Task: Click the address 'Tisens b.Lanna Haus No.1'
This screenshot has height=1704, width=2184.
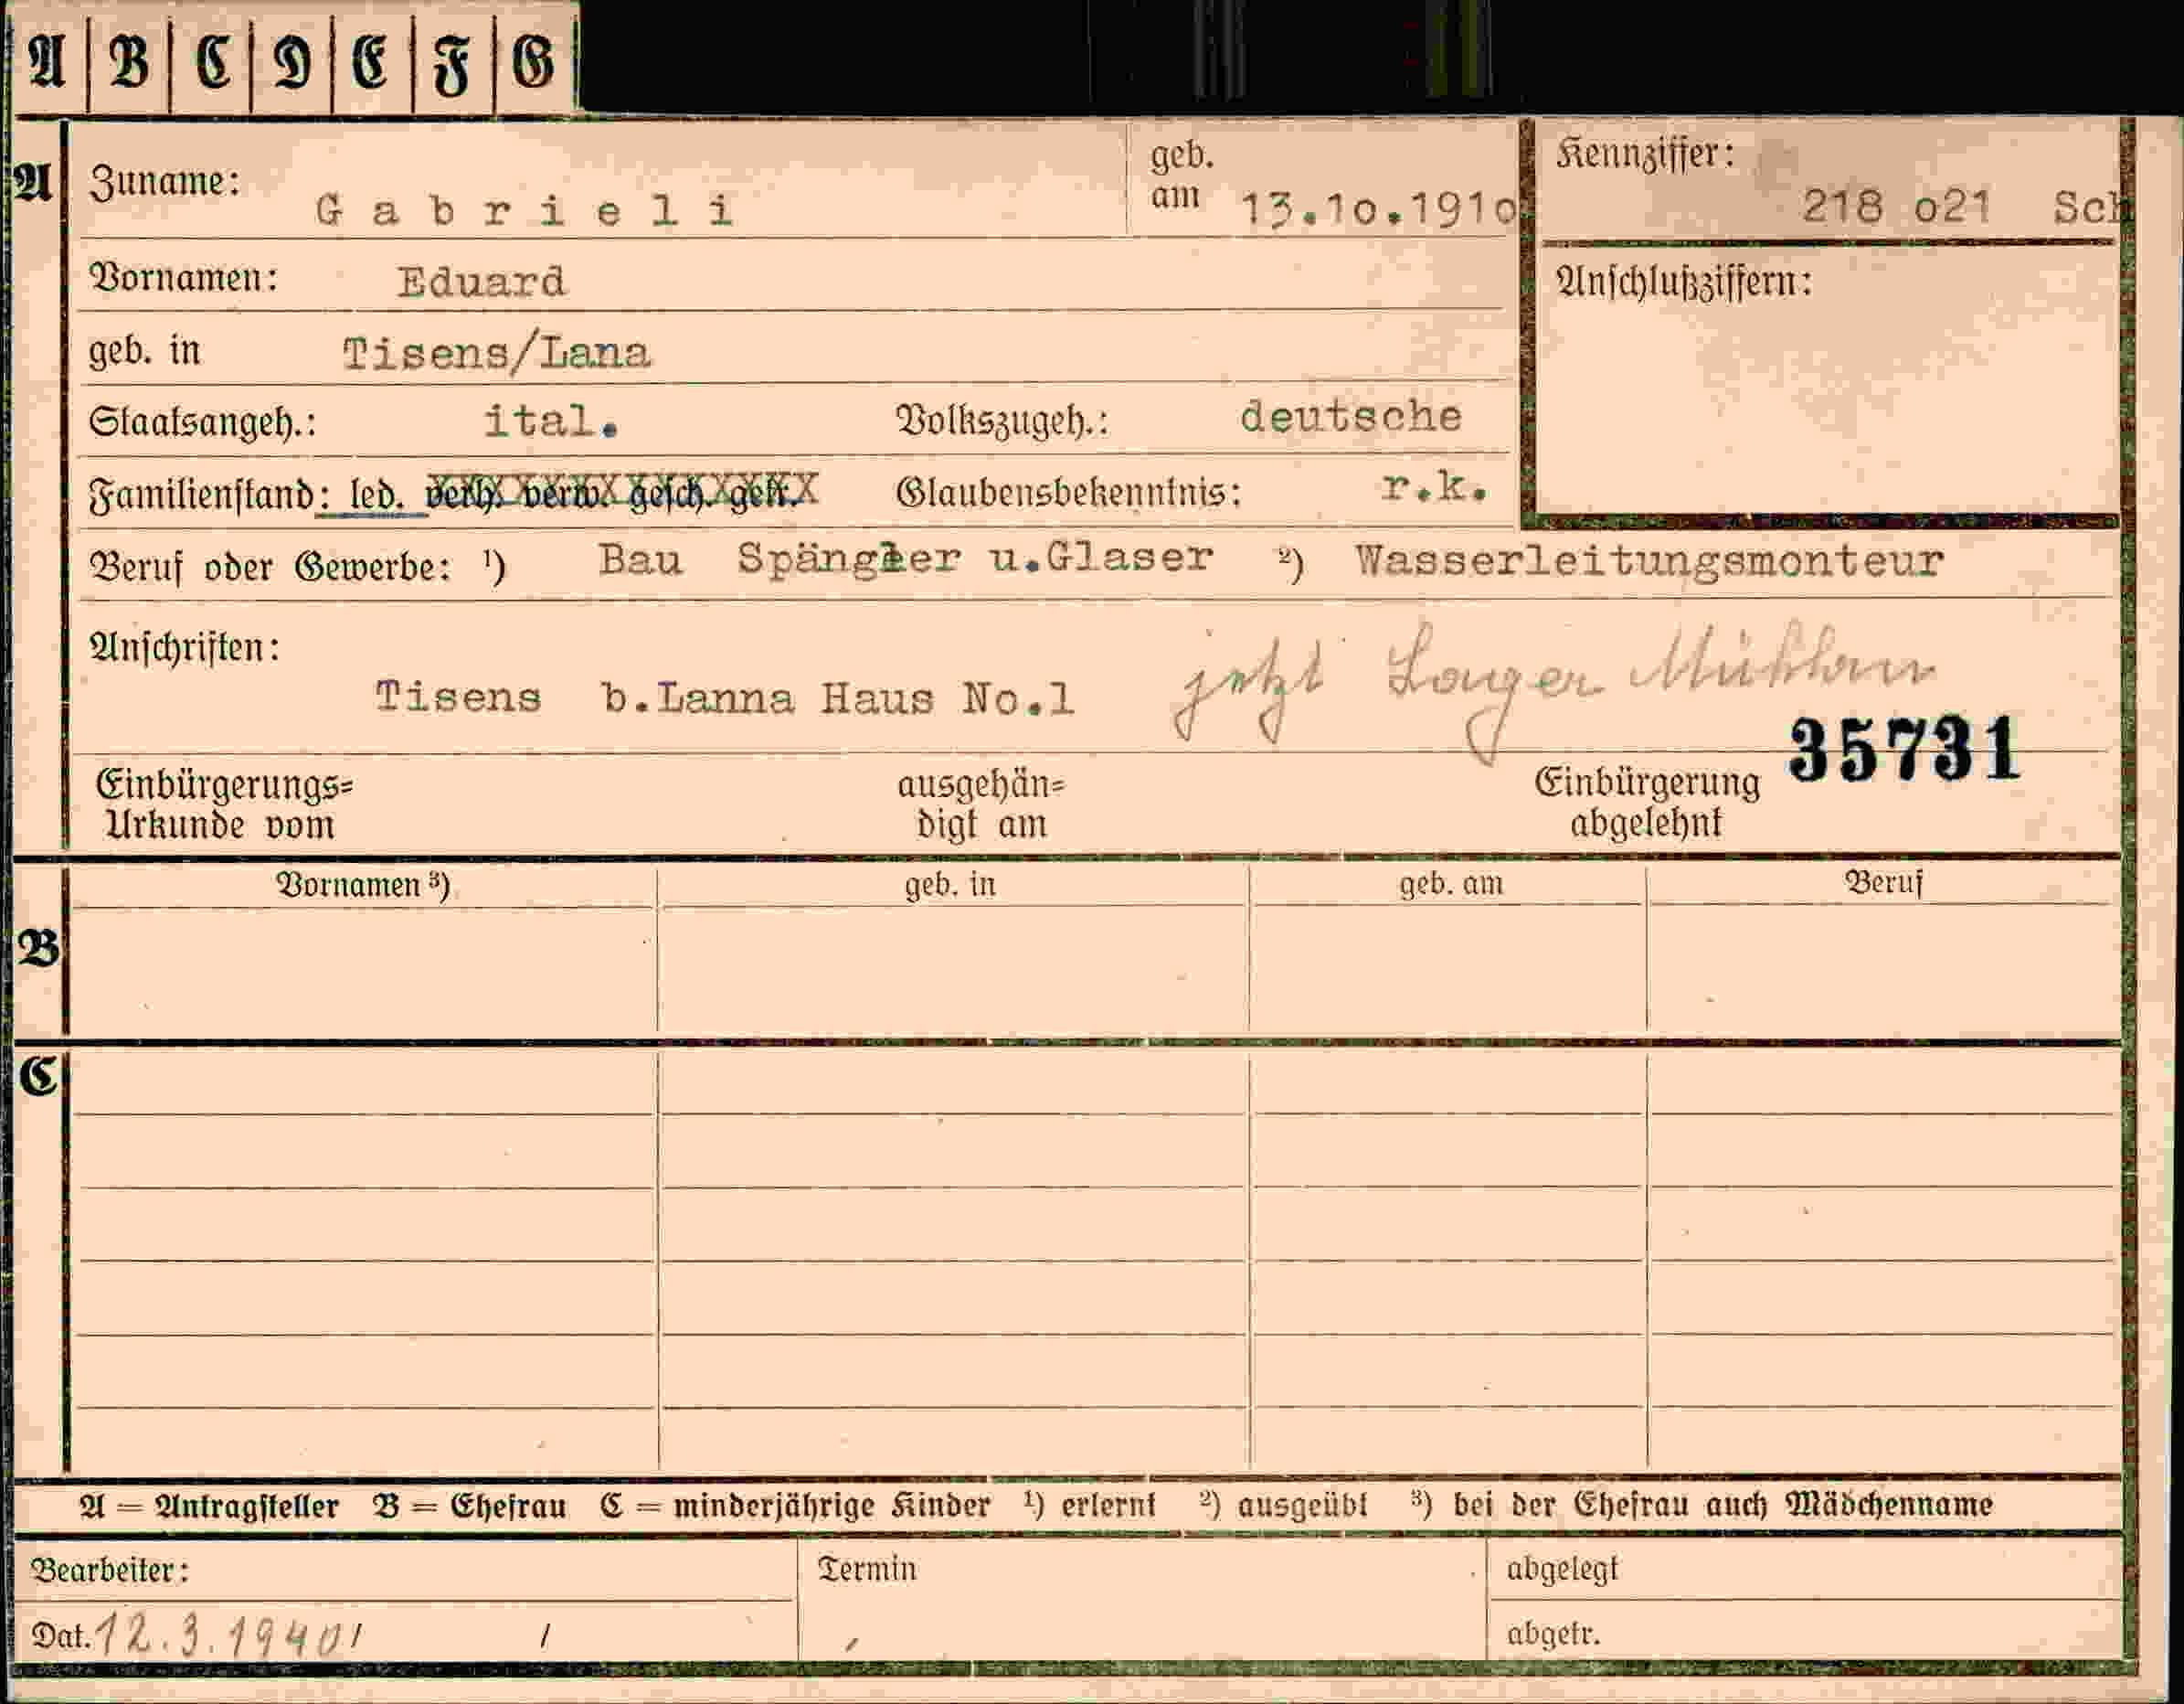Action: [725, 698]
